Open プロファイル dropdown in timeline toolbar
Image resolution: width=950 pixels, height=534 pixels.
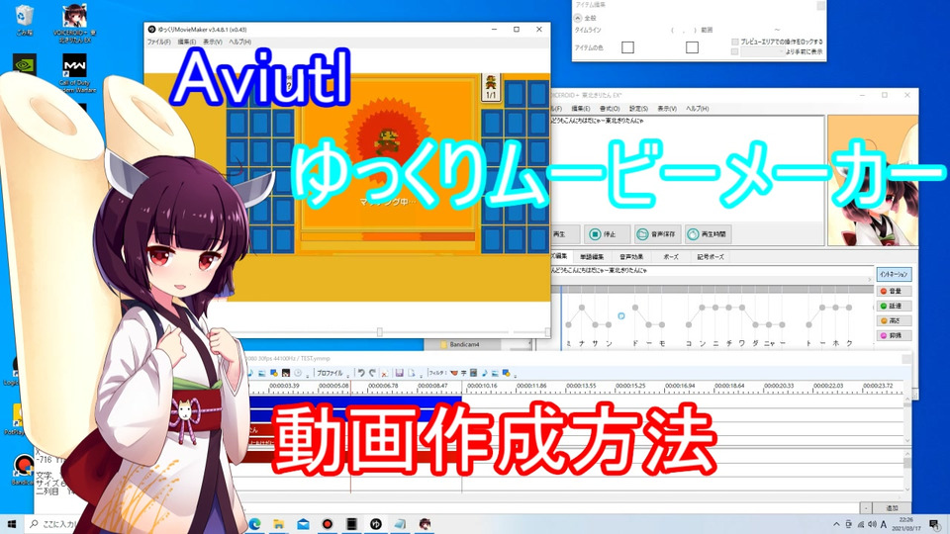(x=331, y=373)
